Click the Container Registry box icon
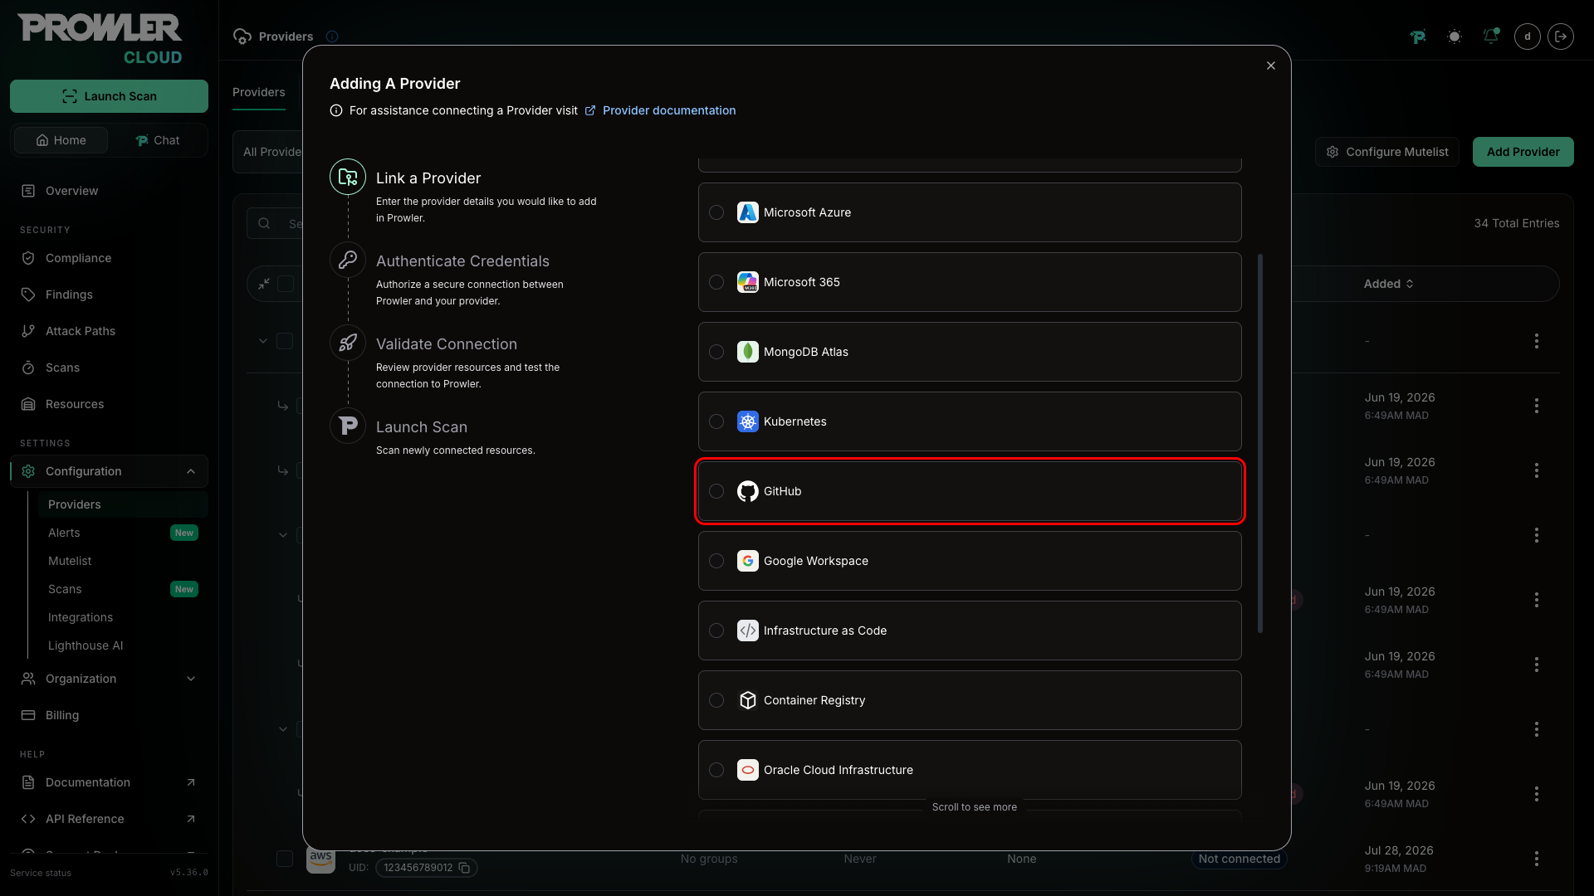Viewport: 1594px width, 896px height. click(x=748, y=700)
